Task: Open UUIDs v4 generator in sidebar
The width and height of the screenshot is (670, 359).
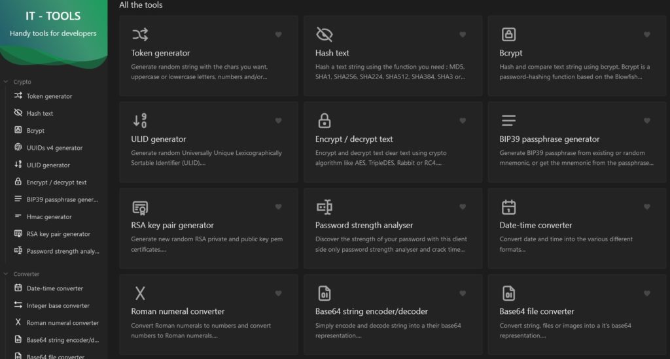Action: coord(54,148)
